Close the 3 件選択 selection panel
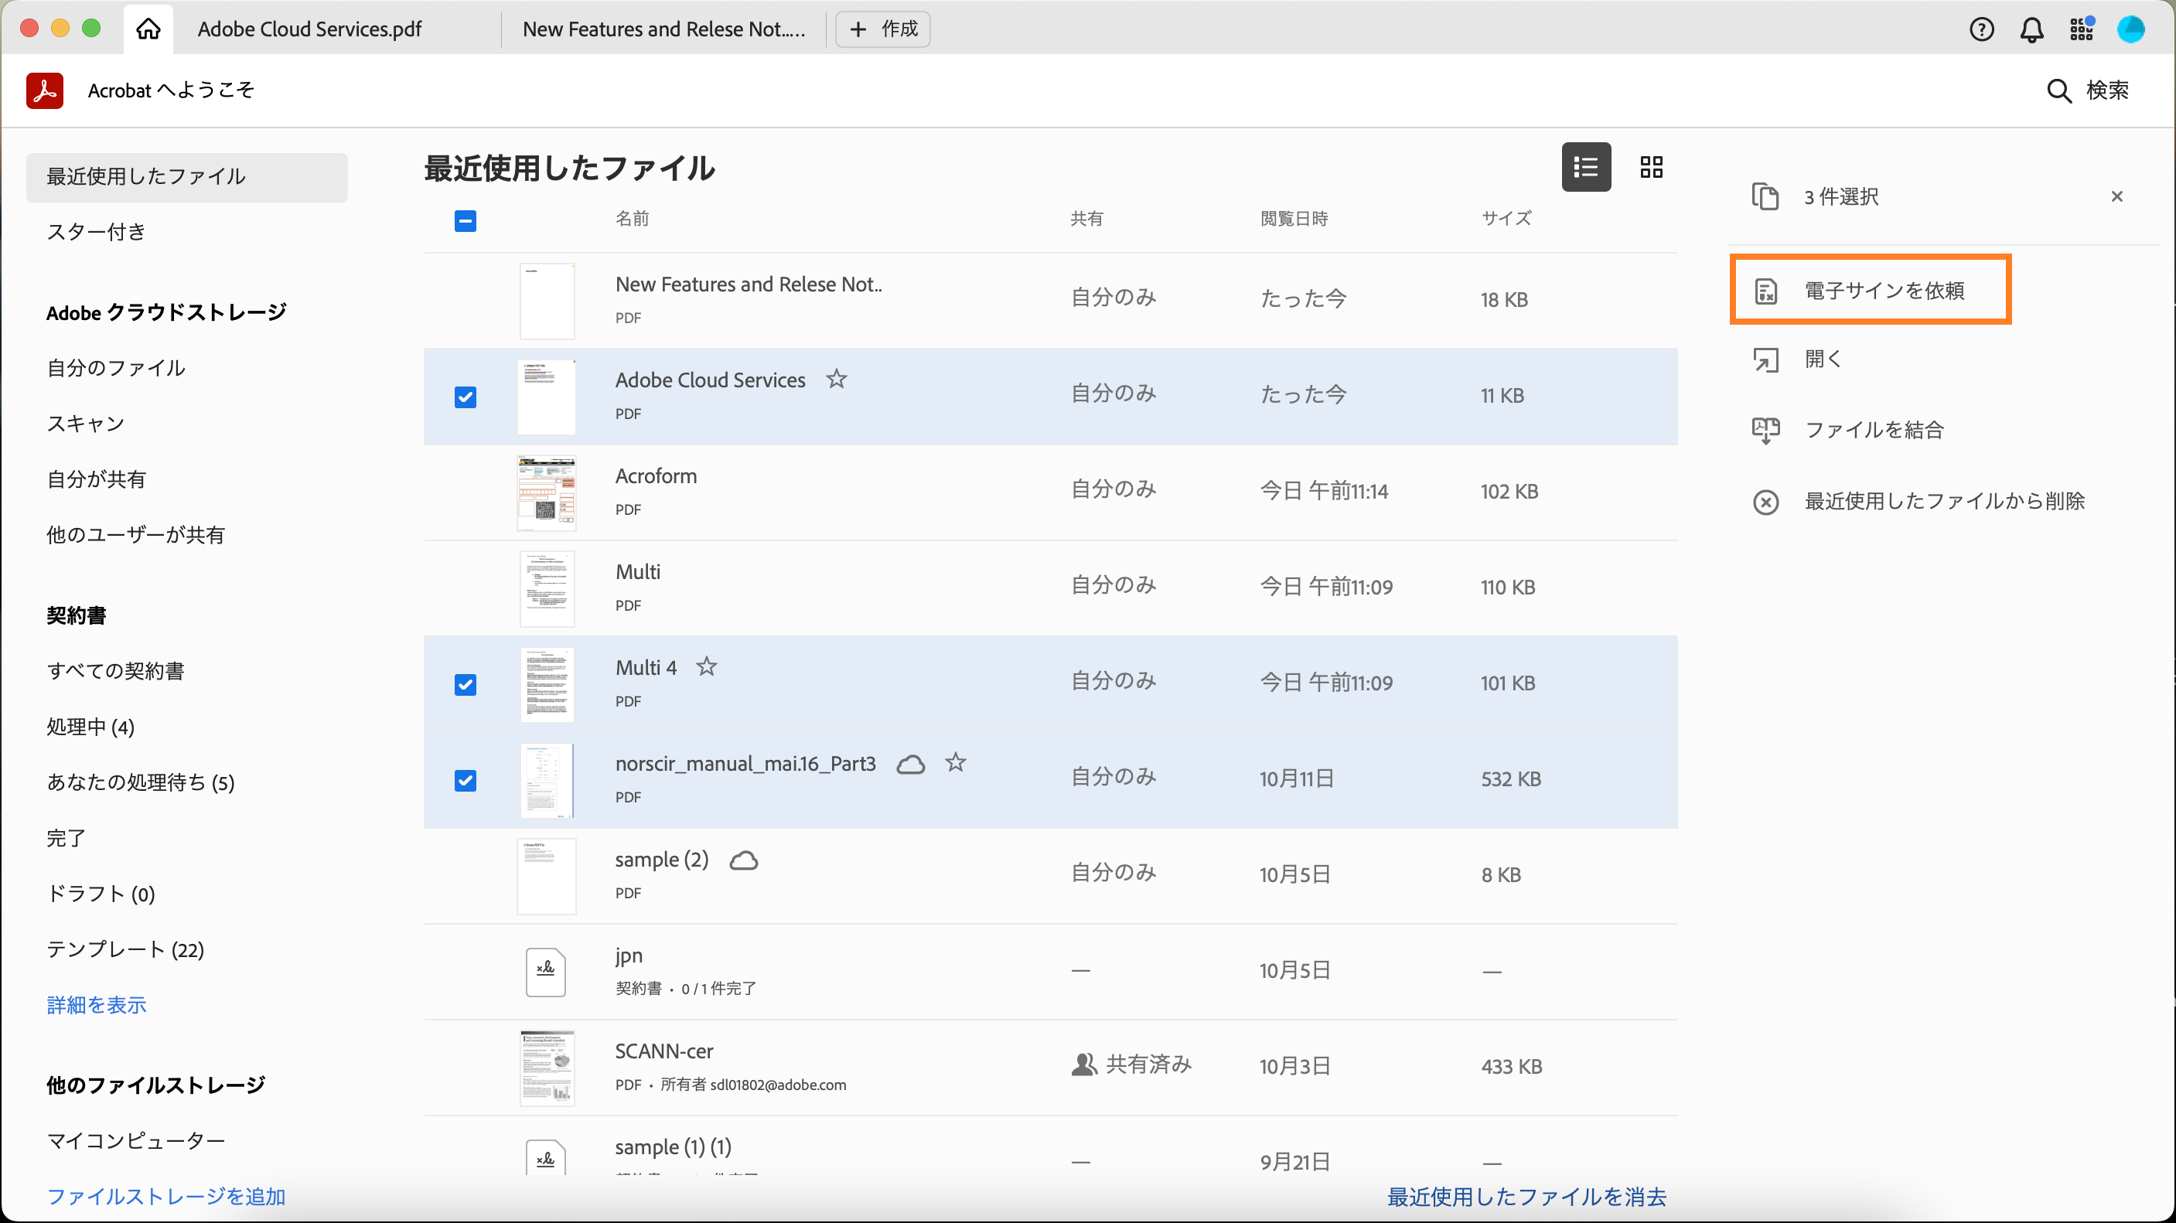Image resolution: width=2176 pixels, height=1223 pixels. pos(2116,197)
